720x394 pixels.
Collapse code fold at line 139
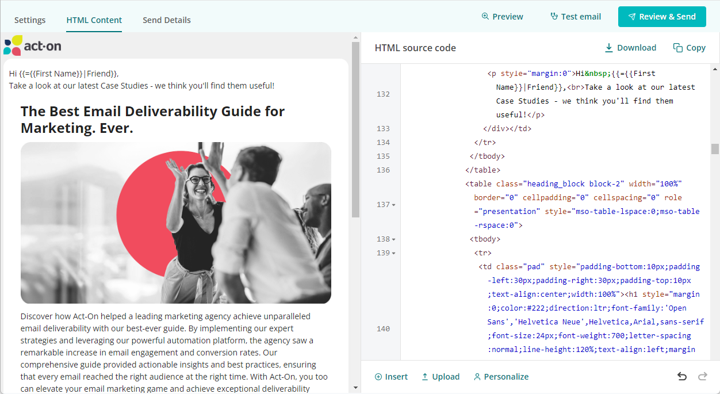pos(394,253)
